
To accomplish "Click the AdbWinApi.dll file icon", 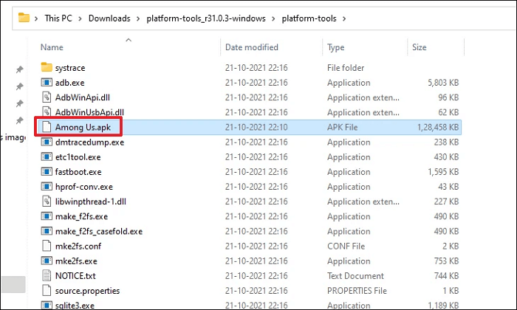I will coord(47,97).
